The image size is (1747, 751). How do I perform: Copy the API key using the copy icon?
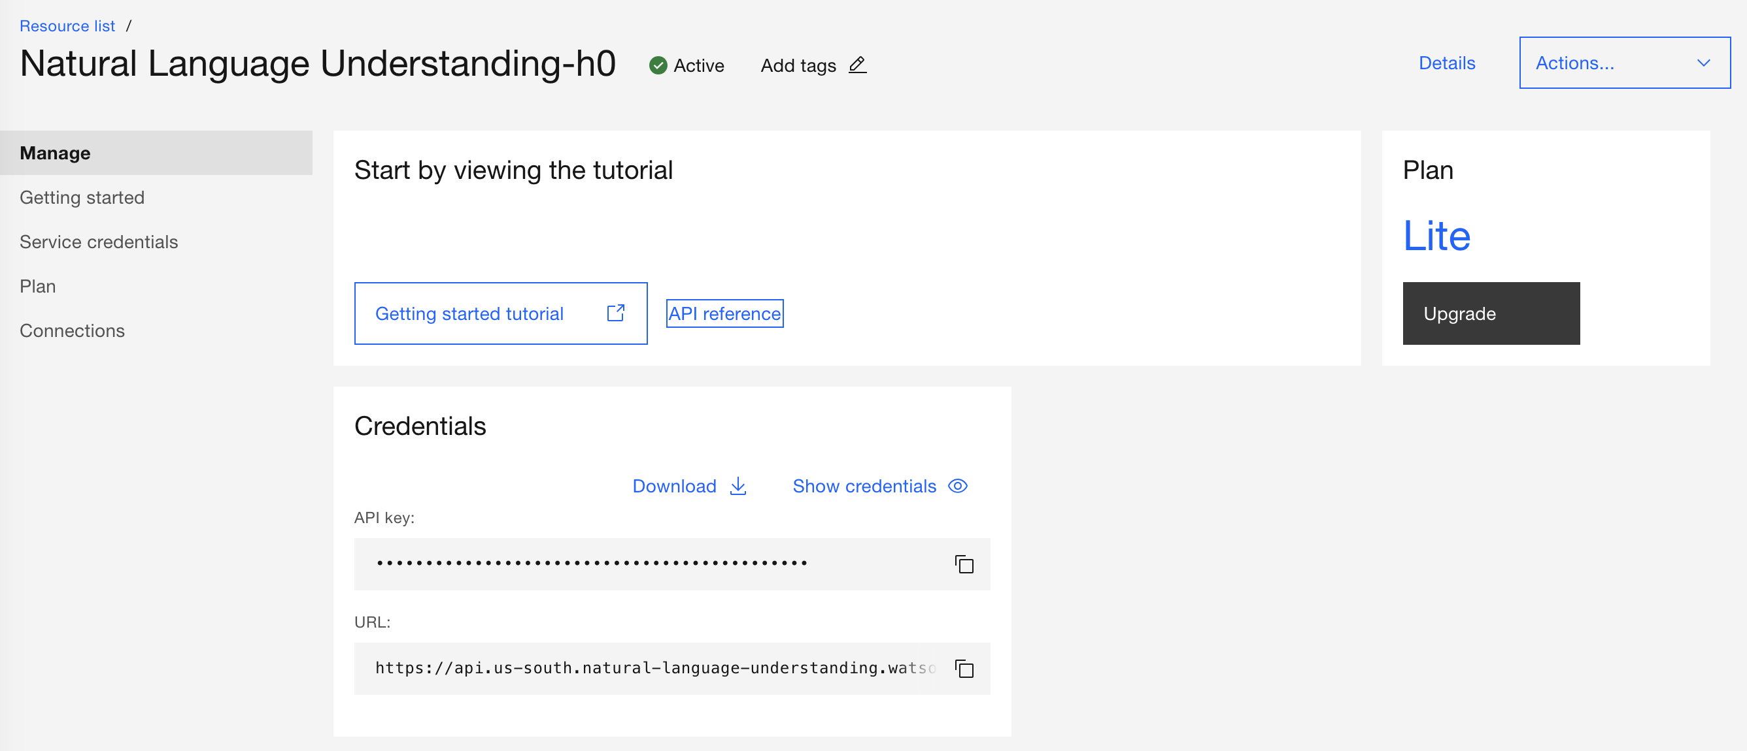(x=964, y=564)
